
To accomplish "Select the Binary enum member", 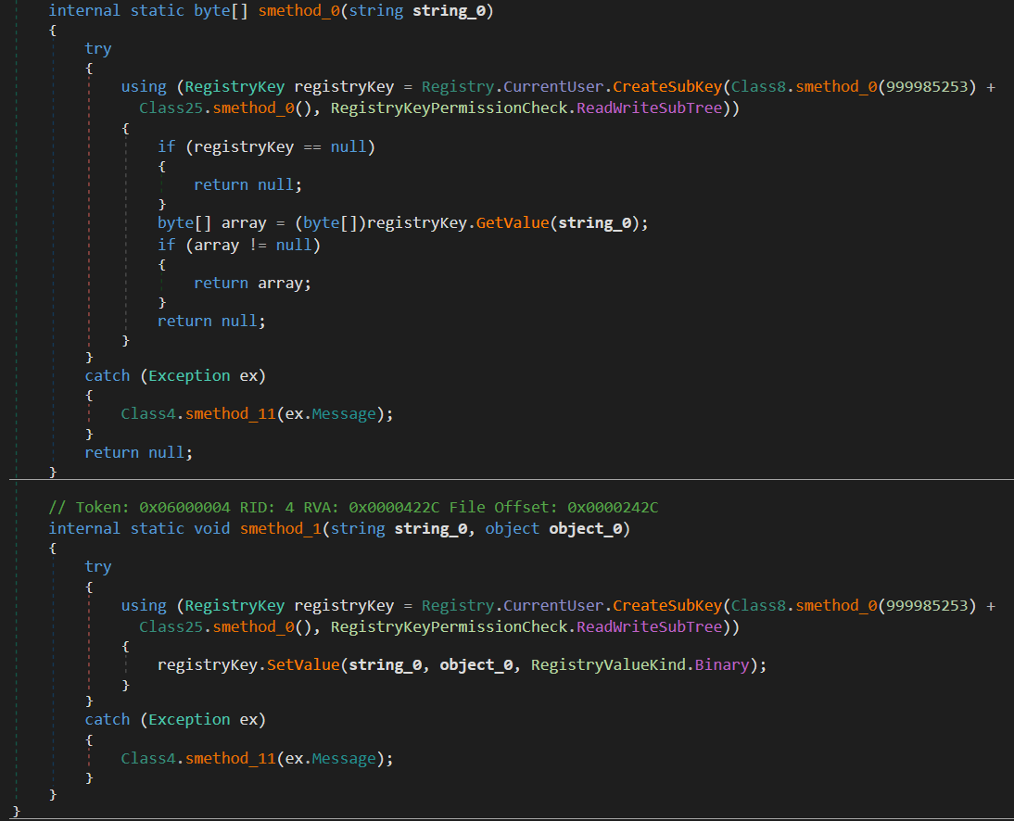I will click(722, 665).
